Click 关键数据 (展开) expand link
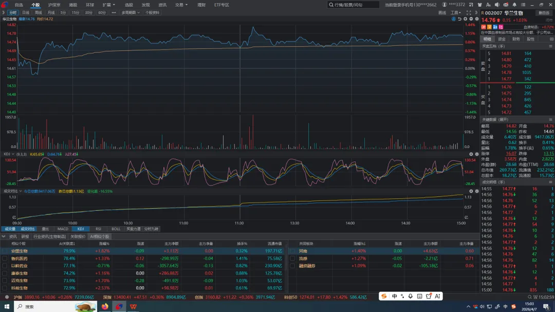Screen dimensions: 555x312 tap(495, 120)
